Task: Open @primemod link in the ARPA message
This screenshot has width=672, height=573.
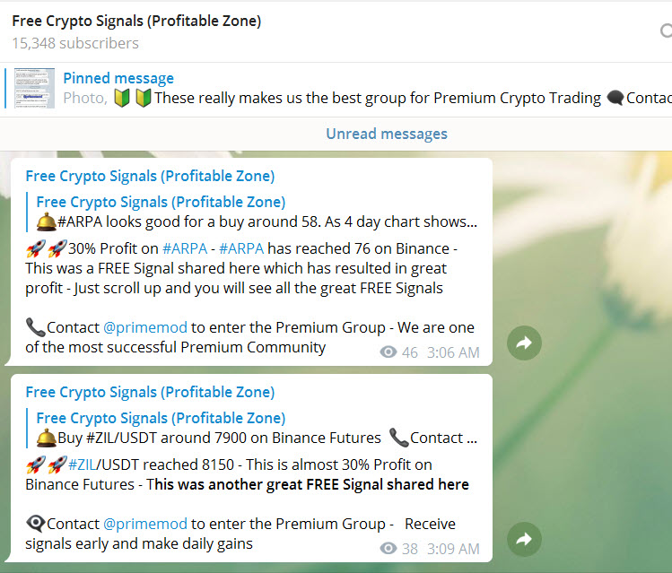Action: click(x=144, y=327)
